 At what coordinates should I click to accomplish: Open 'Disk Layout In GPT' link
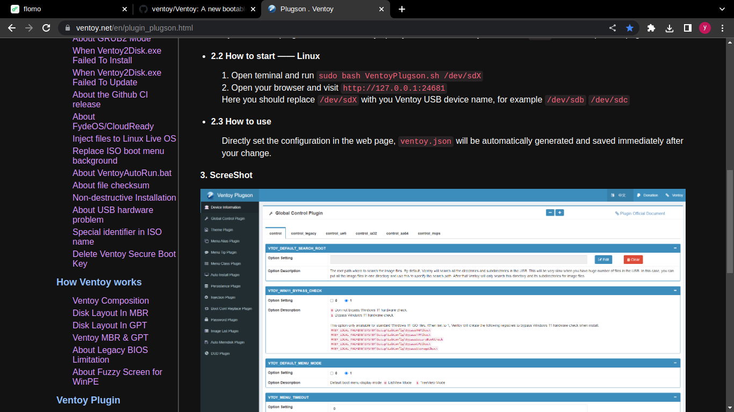pyautogui.click(x=110, y=325)
